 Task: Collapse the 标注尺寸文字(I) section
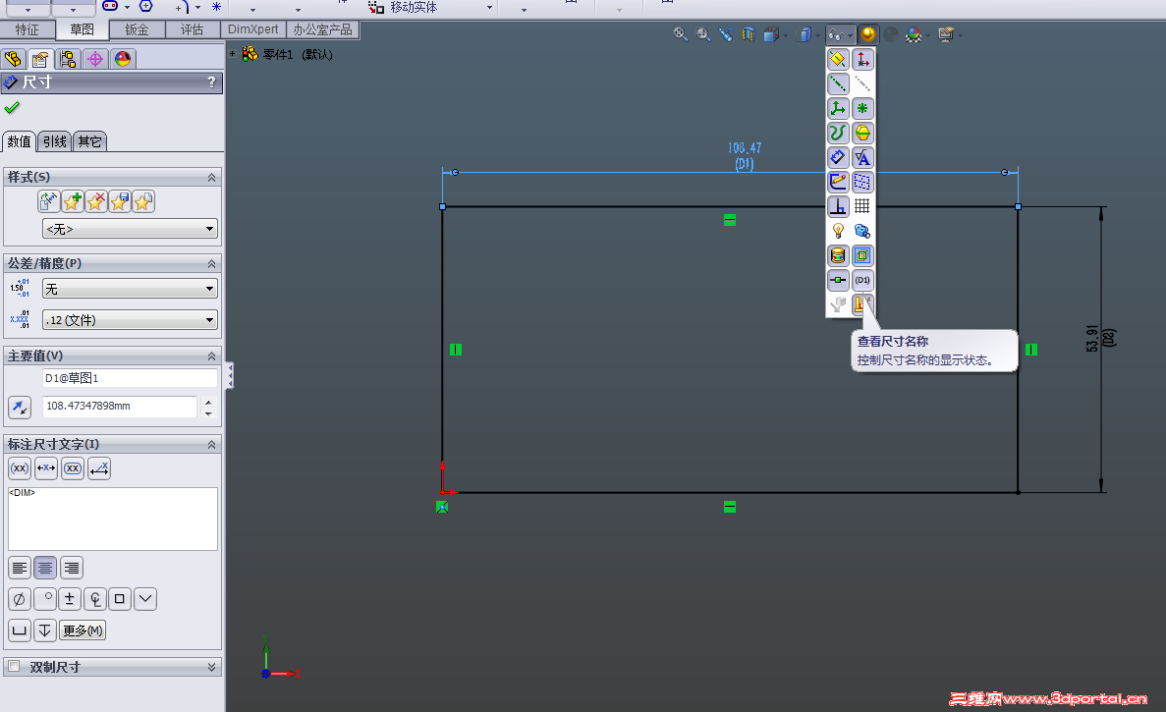[211, 445]
